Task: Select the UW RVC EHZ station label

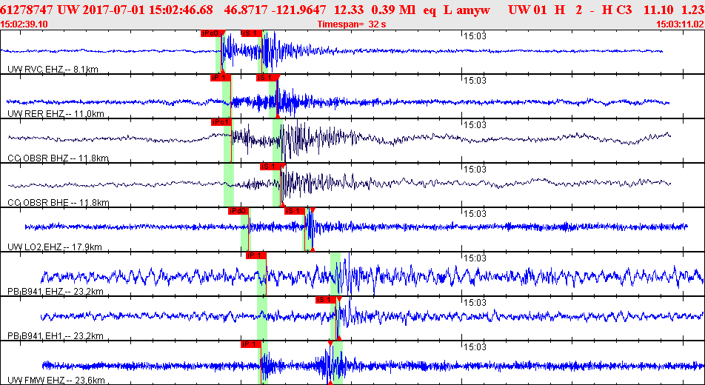Action: [x=53, y=70]
